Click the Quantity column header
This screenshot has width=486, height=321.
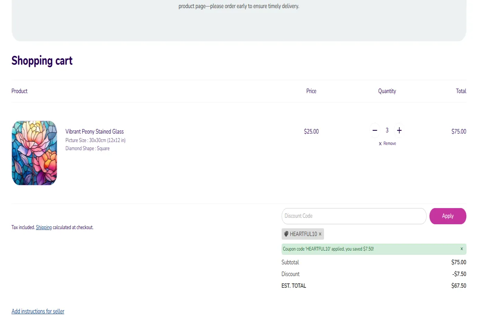click(387, 91)
